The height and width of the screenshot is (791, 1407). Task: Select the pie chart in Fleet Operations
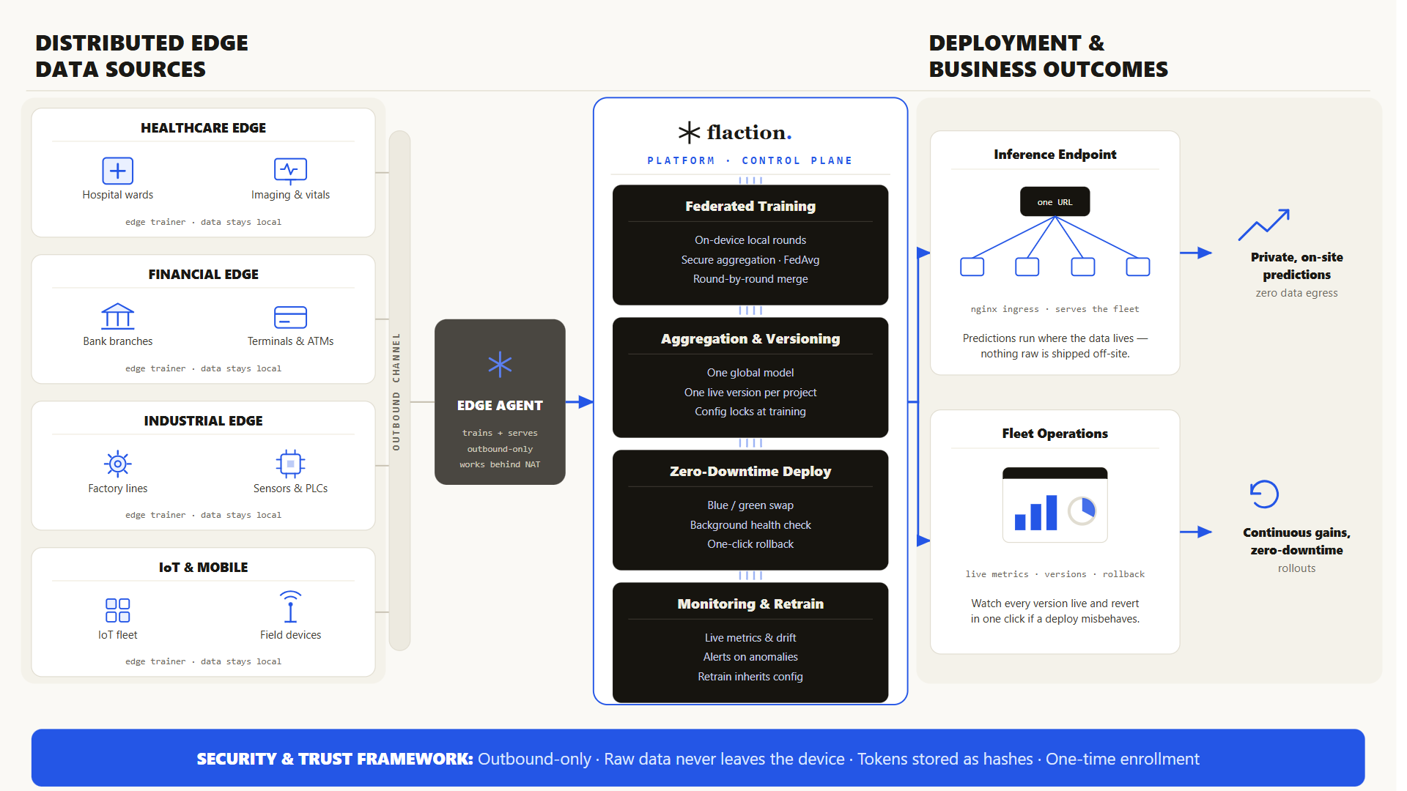click(1082, 510)
